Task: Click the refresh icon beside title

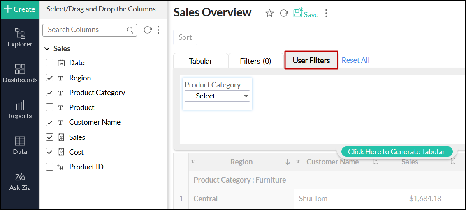Action: coord(284,14)
